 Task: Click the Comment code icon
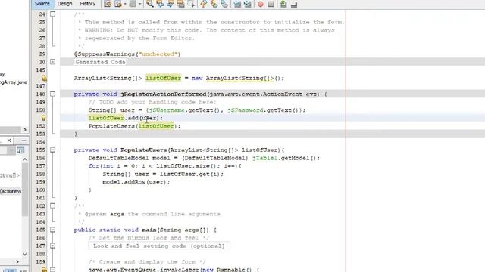283,4
